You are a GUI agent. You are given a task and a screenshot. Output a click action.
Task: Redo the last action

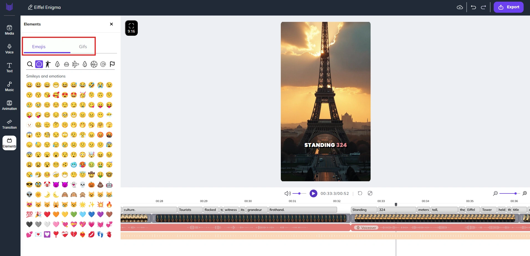tap(483, 7)
